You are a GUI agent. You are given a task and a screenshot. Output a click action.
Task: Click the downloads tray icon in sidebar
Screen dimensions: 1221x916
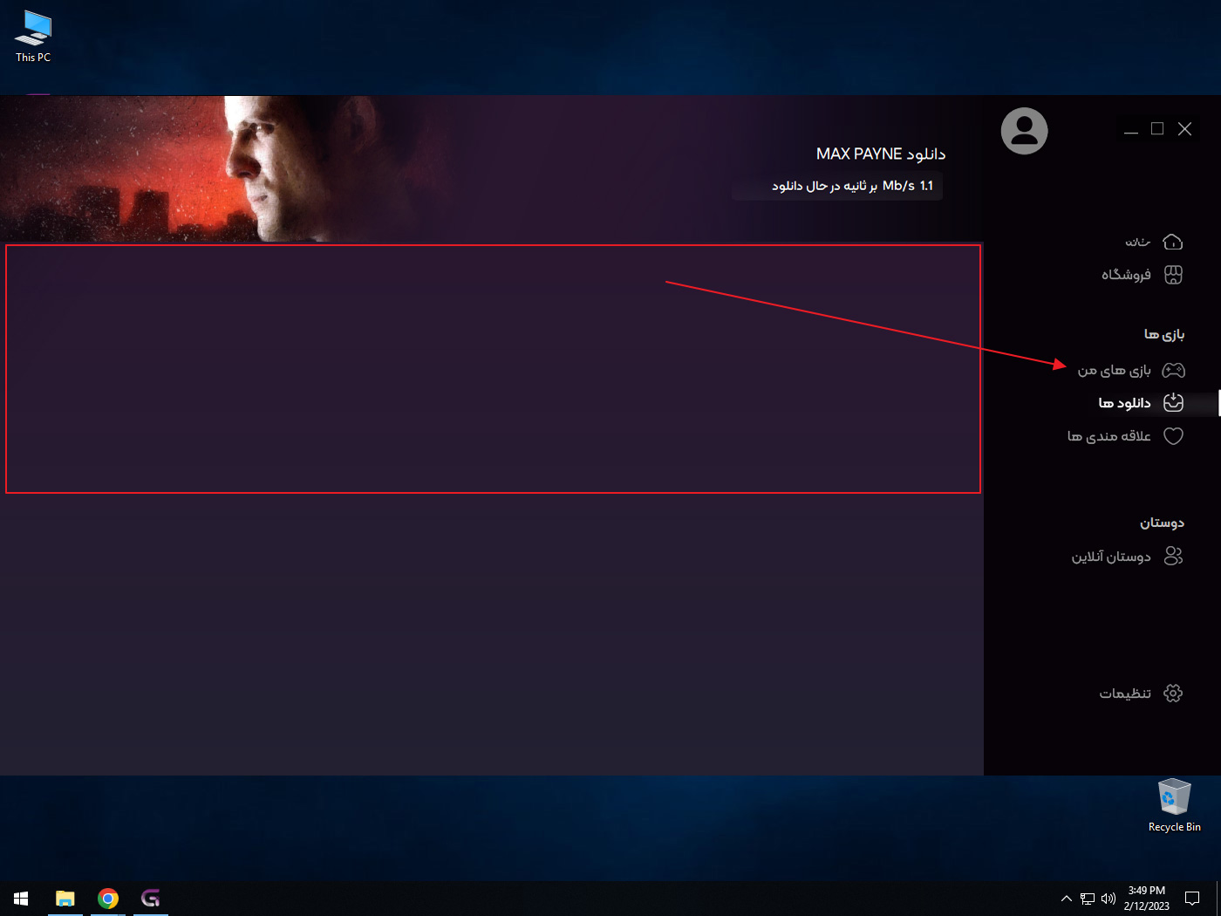pos(1173,402)
